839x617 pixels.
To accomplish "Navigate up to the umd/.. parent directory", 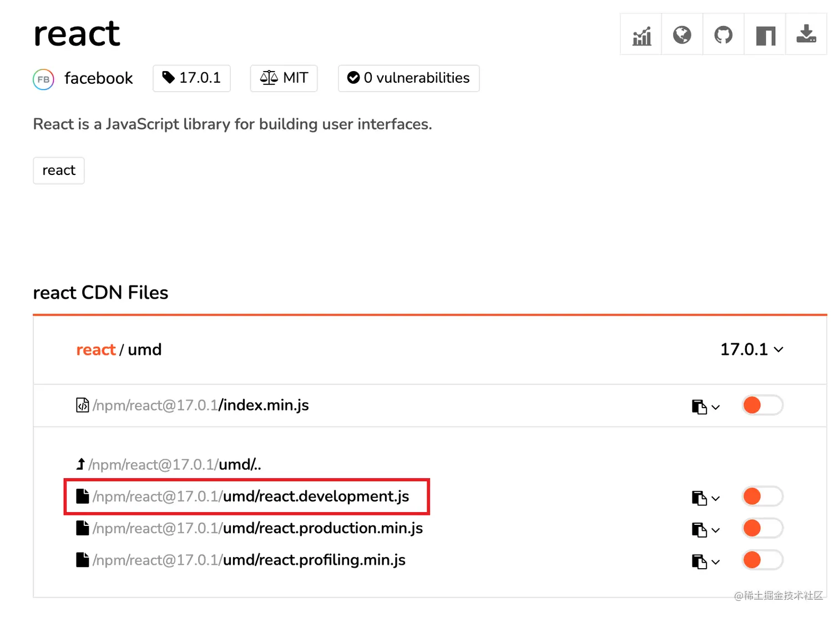I will point(175,464).
